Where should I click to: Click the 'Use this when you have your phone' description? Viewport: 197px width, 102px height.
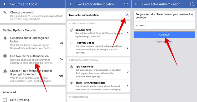[x=98, y=88]
